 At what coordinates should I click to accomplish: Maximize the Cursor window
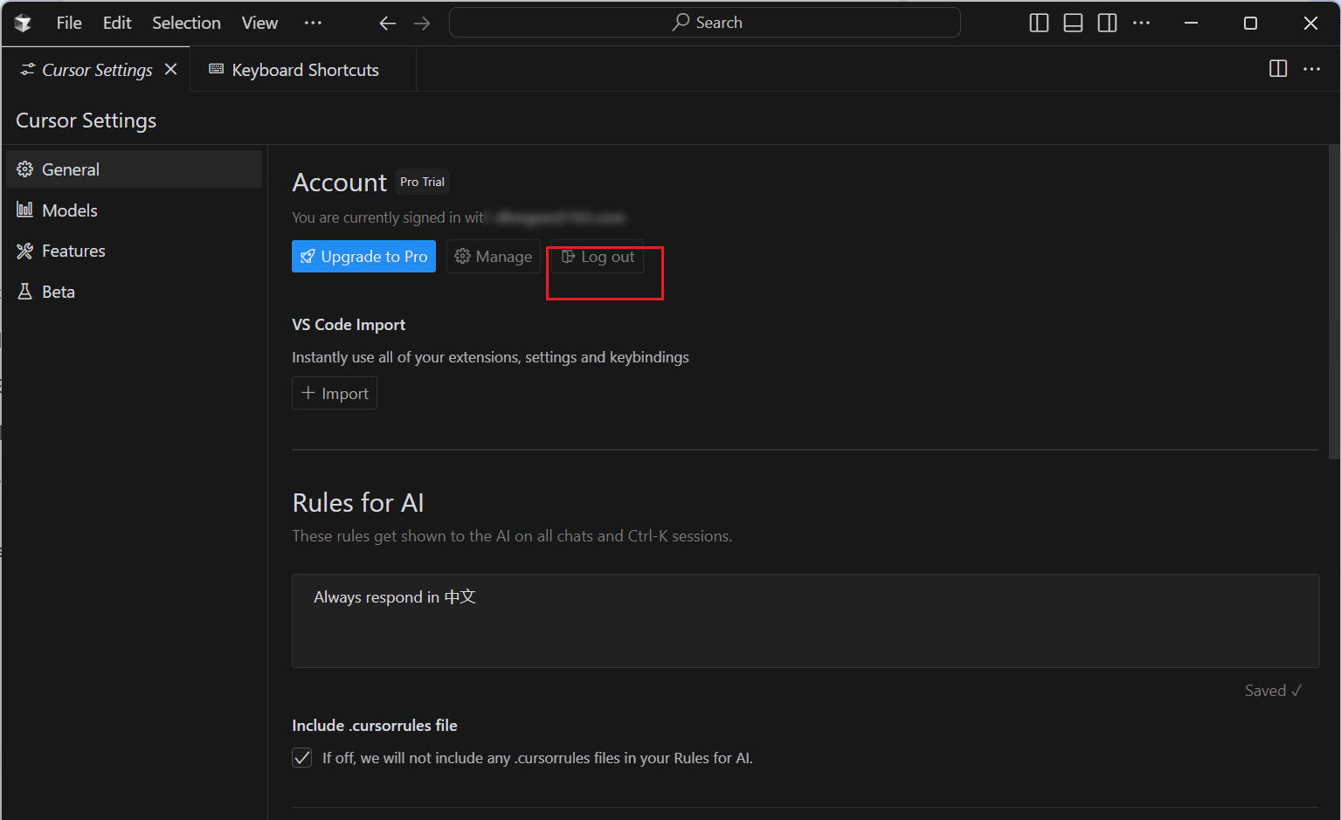click(1250, 24)
